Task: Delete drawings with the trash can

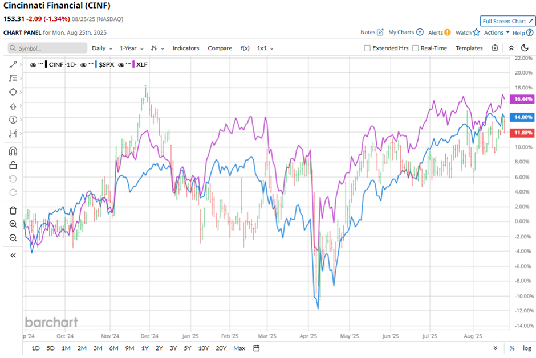Action: (13, 211)
